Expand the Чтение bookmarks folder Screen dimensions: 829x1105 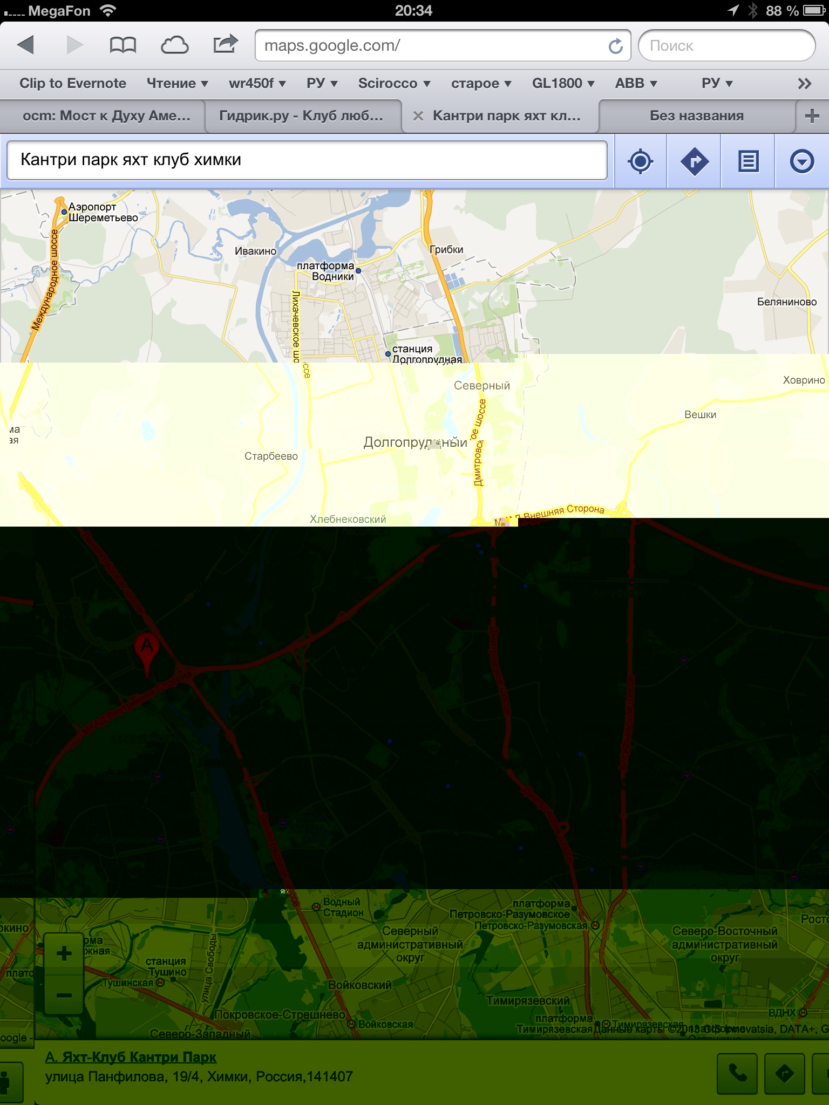click(x=177, y=83)
